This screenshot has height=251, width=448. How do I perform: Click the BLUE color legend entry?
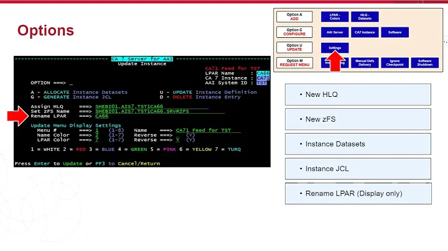click(x=108, y=150)
